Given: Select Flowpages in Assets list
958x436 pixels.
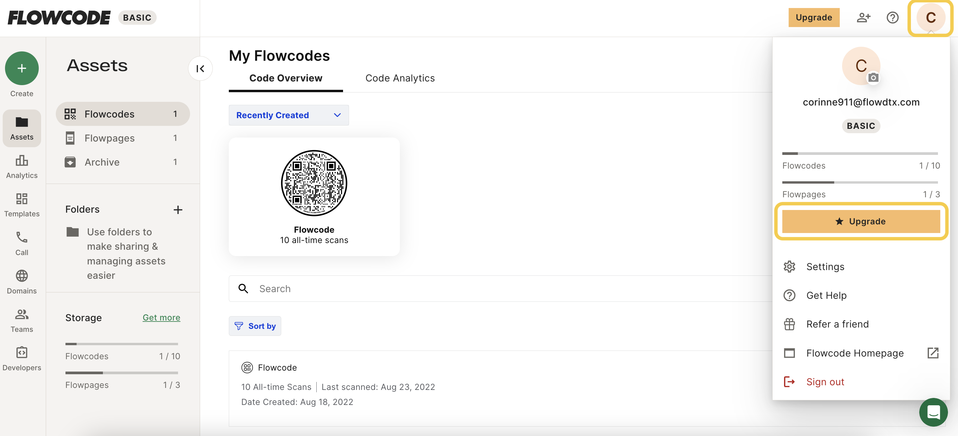Looking at the screenshot, I should (x=123, y=138).
